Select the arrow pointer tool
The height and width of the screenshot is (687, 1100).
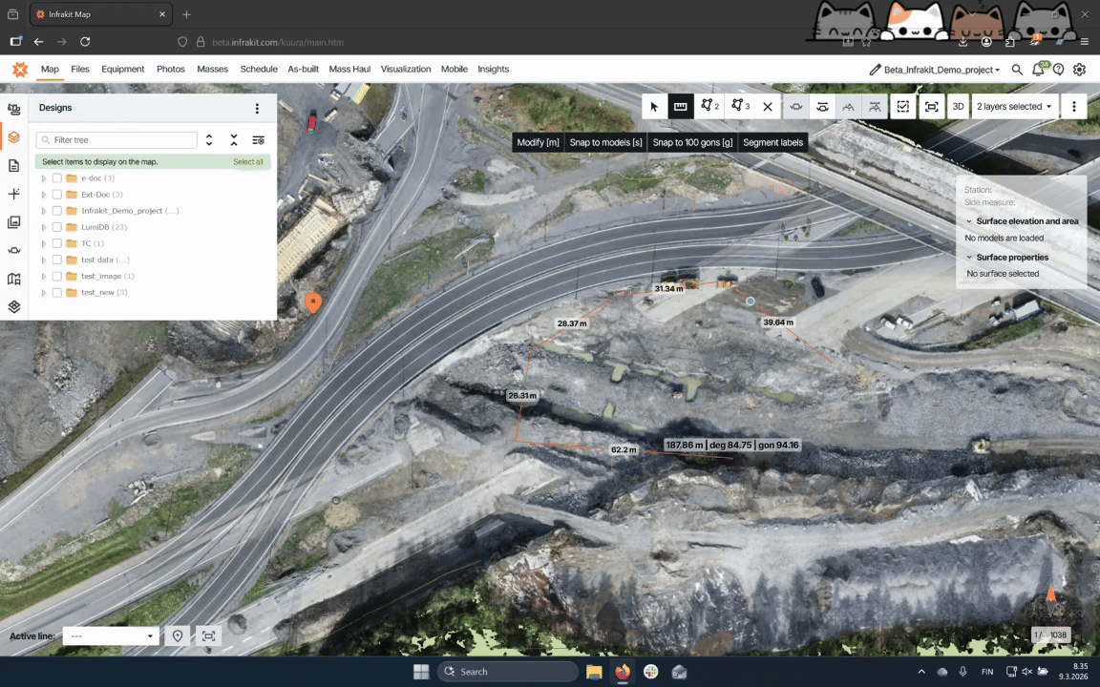(654, 107)
